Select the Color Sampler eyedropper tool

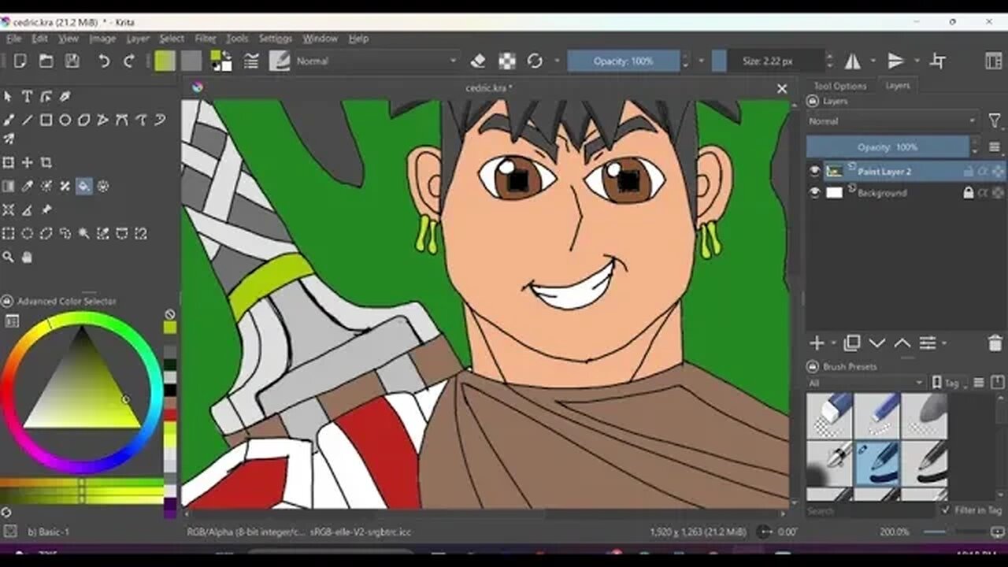27,186
